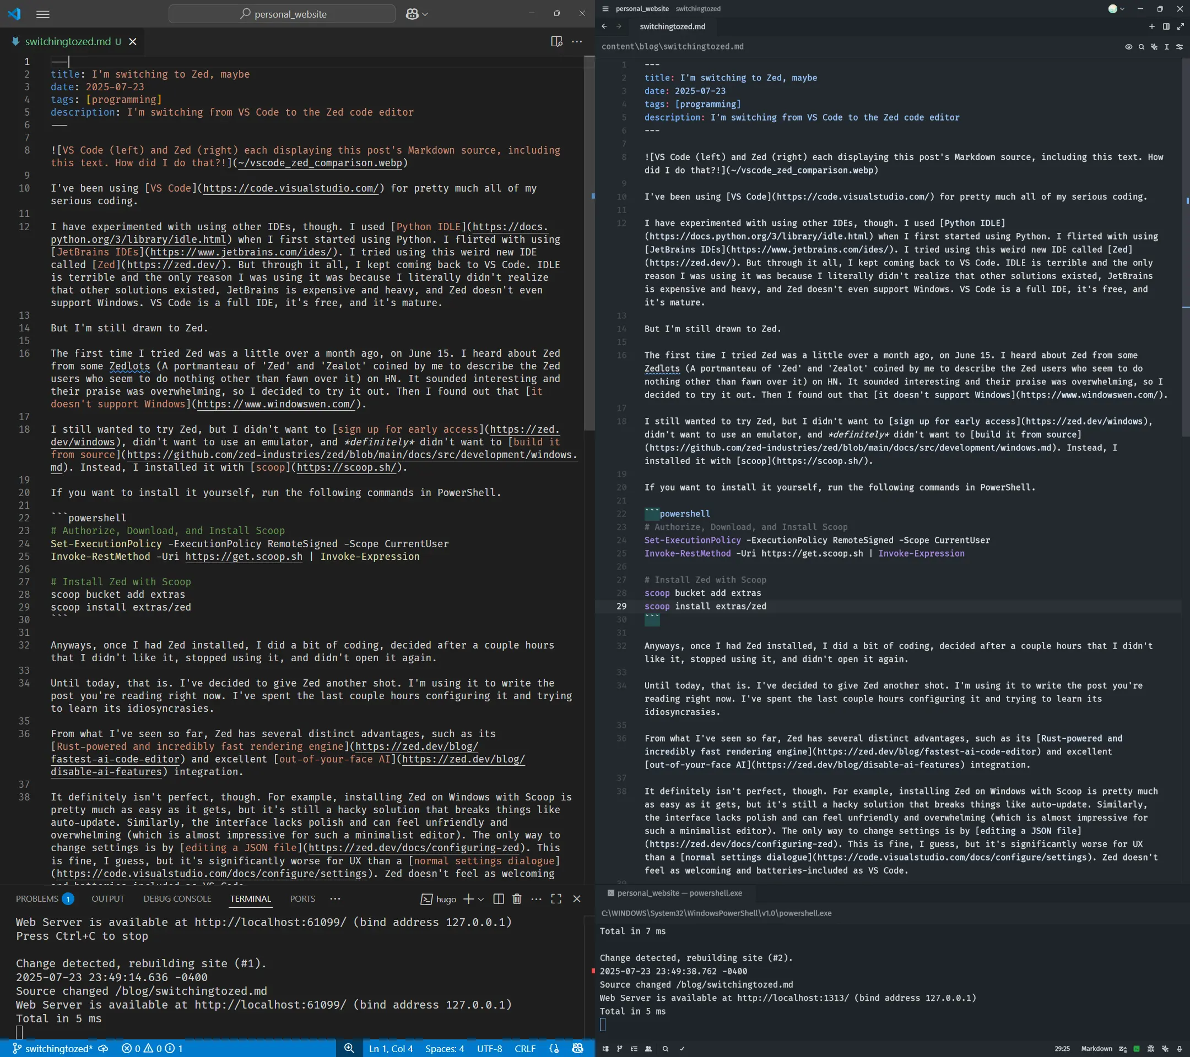Open errors and warnings count in status bar
1190x1057 pixels.
pos(152,1048)
